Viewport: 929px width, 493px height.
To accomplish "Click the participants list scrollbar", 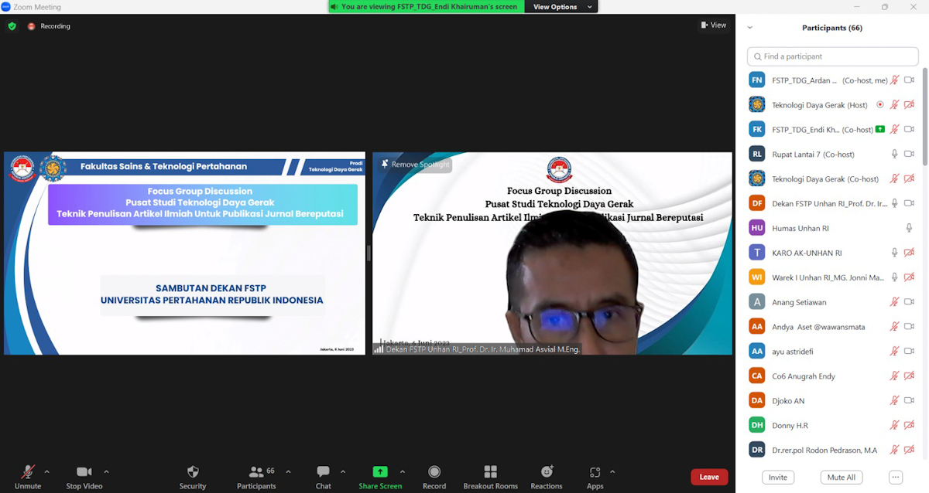I will [x=924, y=116].
